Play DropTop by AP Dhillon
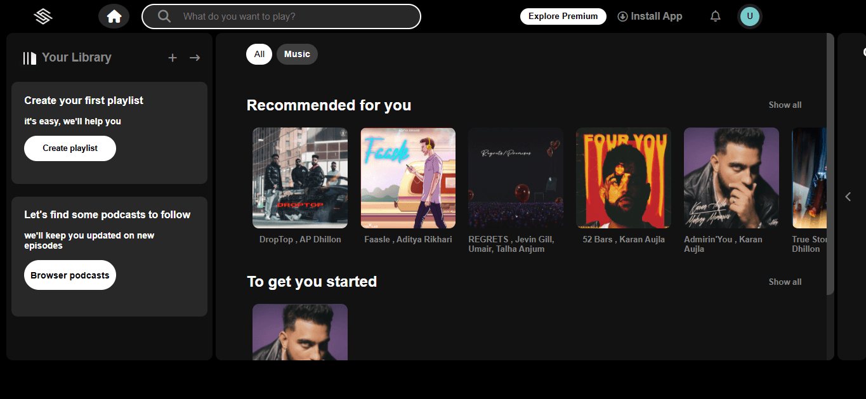The height and width of the screenshot is (399, 866). 299,178
